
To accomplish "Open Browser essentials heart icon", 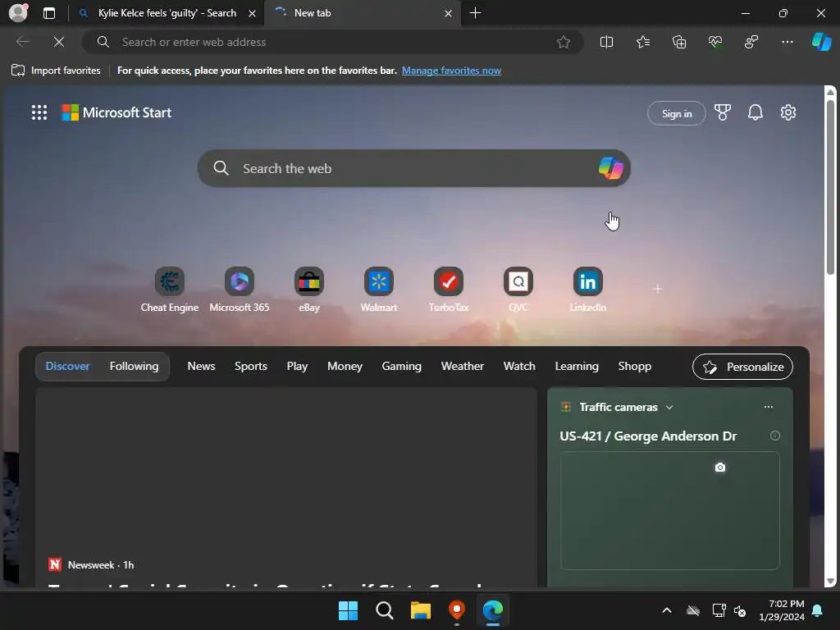I will click(715, 42).
